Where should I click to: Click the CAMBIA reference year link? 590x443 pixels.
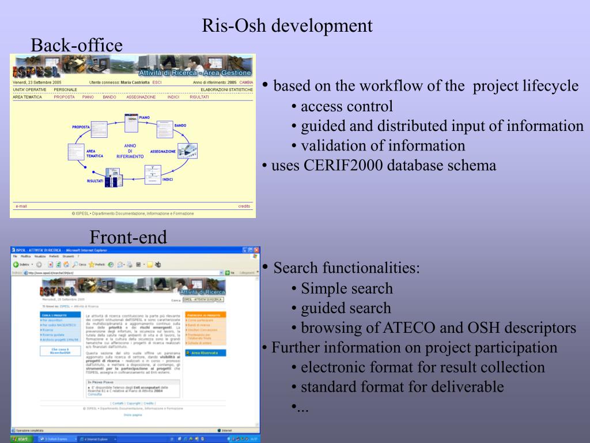click(246, 82)
